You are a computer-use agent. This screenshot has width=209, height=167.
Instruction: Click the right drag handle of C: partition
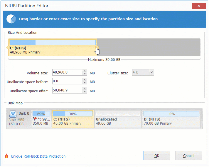coord(97,48)
